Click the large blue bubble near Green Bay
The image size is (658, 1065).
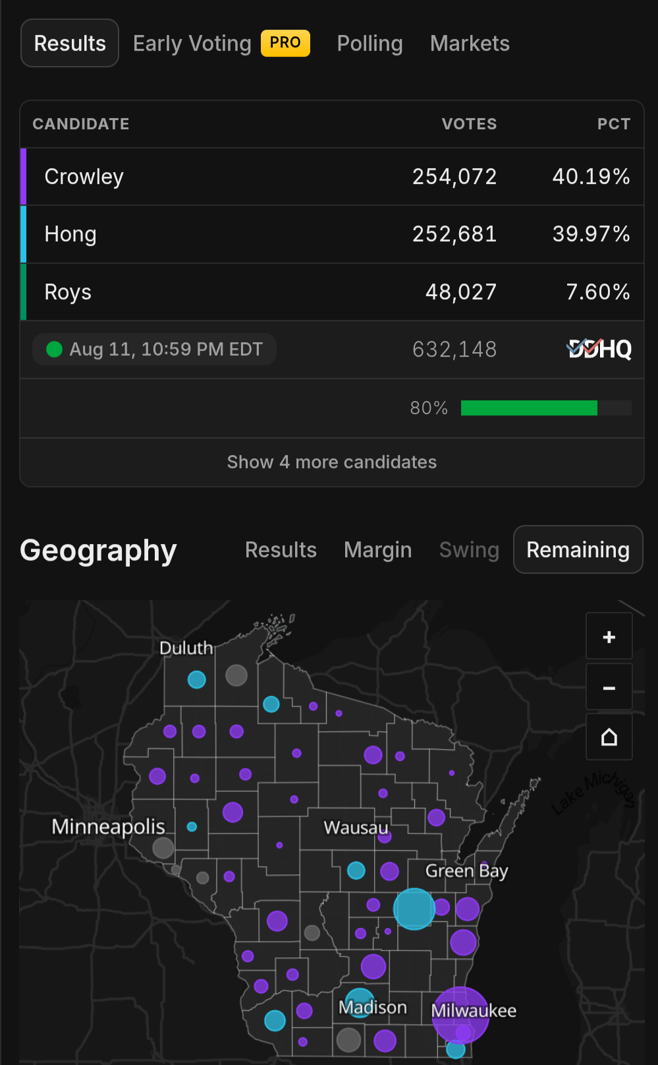[414, 909]
